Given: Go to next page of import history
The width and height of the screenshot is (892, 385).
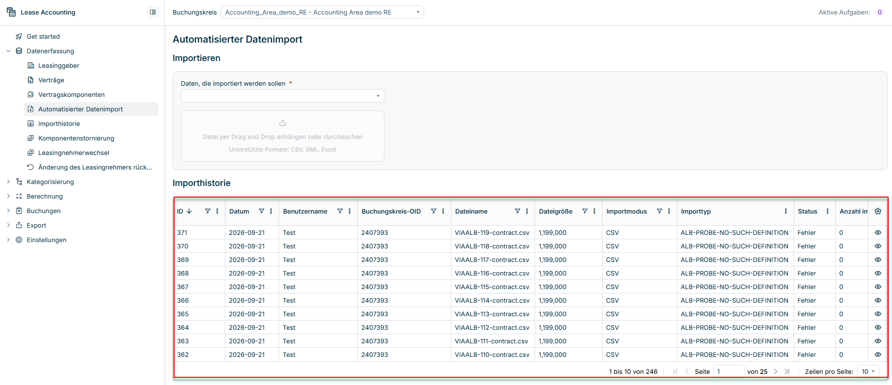Looking at the screenshot, I should tap(776, 371).
